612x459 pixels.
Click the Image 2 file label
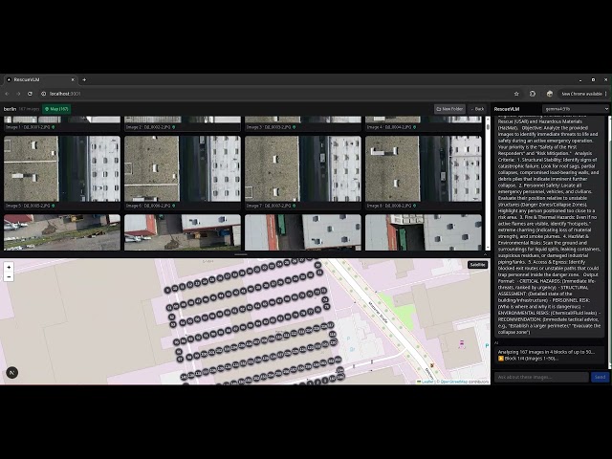(x=150, y=127)
